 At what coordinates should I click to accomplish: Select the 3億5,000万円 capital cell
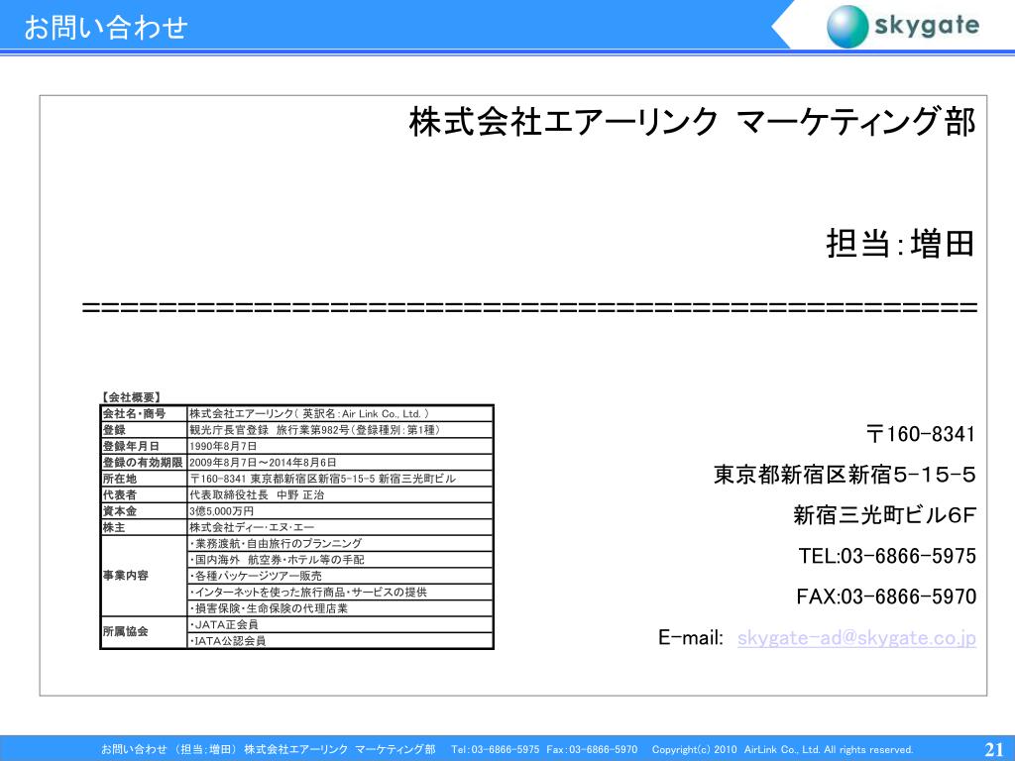tap(341, 510)
